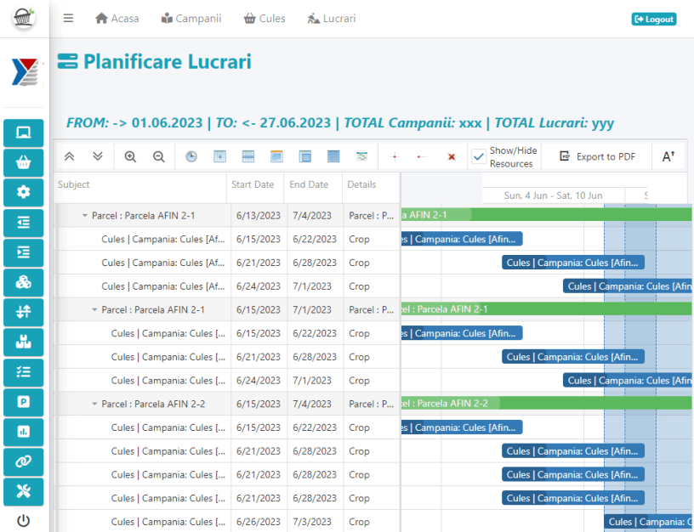Collapse all rows with double-up chevron
694x532 pixels.
click(70, 156)
